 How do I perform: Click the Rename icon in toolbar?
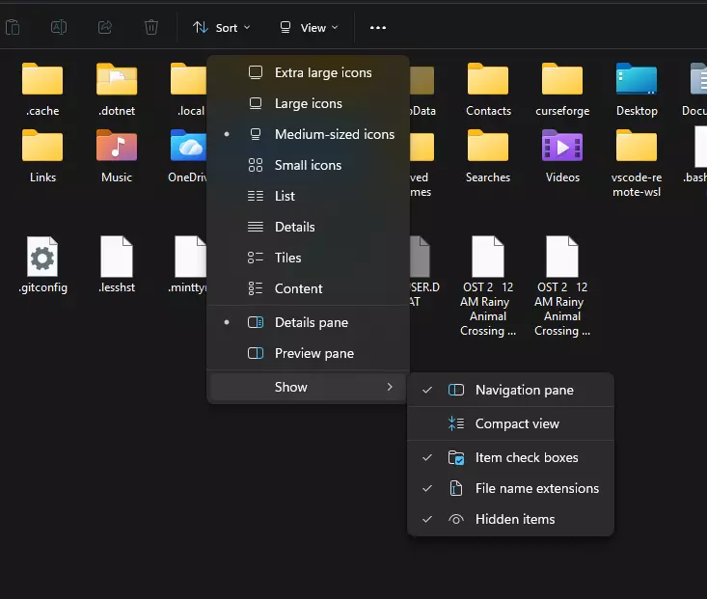[x=58, y=27]
